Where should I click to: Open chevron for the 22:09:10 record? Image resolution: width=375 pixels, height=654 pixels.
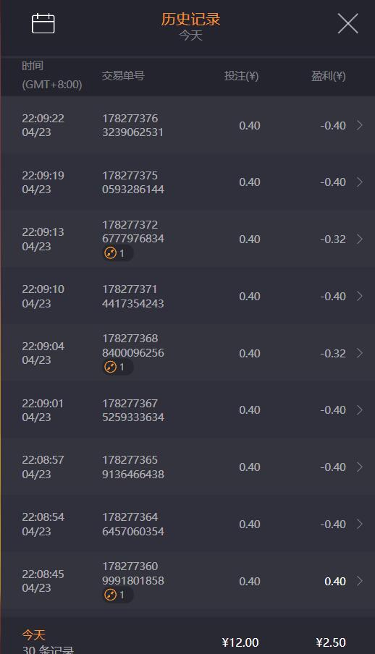click(360, 296)
